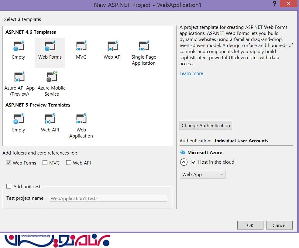This screenshot has width=299, height=248.
Task: Enable the Web API references checkbox
Action: [x=69, y=163]
